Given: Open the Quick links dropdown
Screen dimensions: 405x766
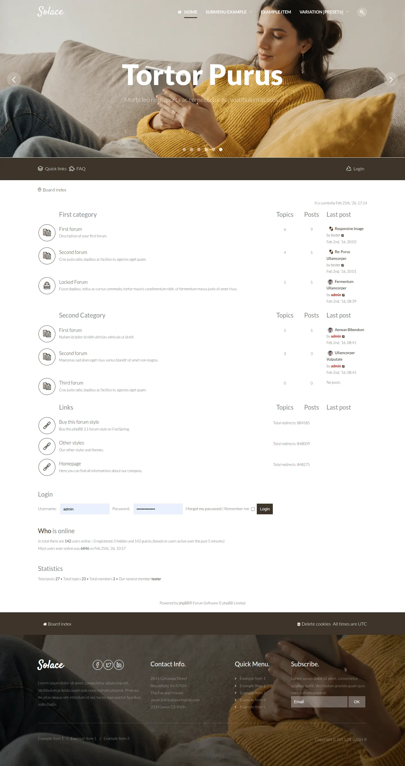Looking at the screenshot, I should click(52, 169).
